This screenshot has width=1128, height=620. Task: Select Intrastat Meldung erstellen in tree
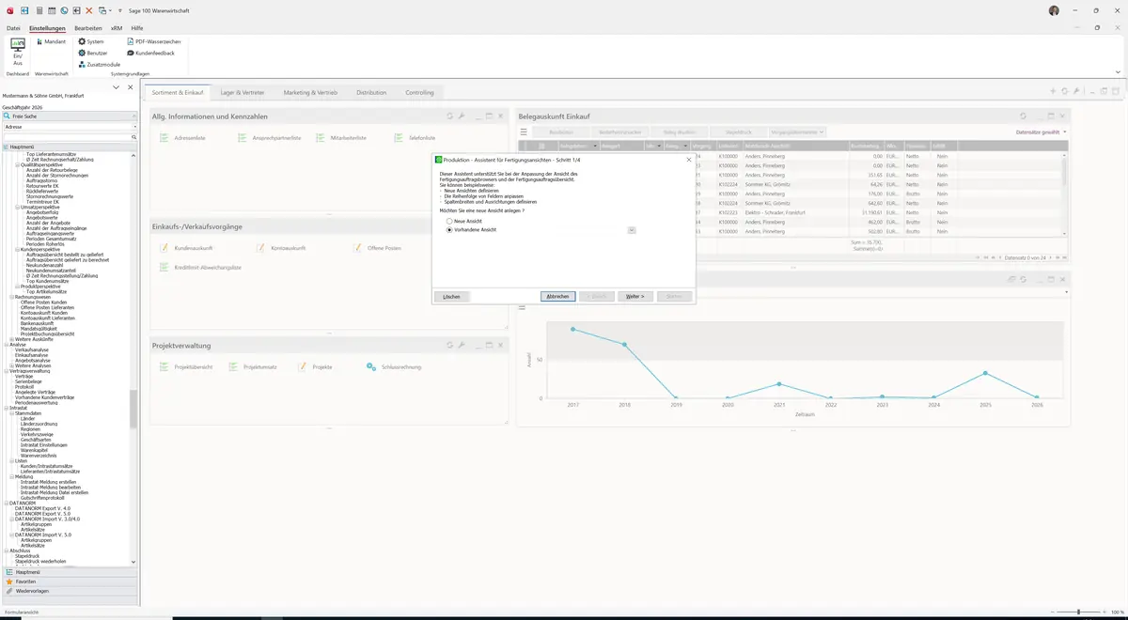click(49, 482)
